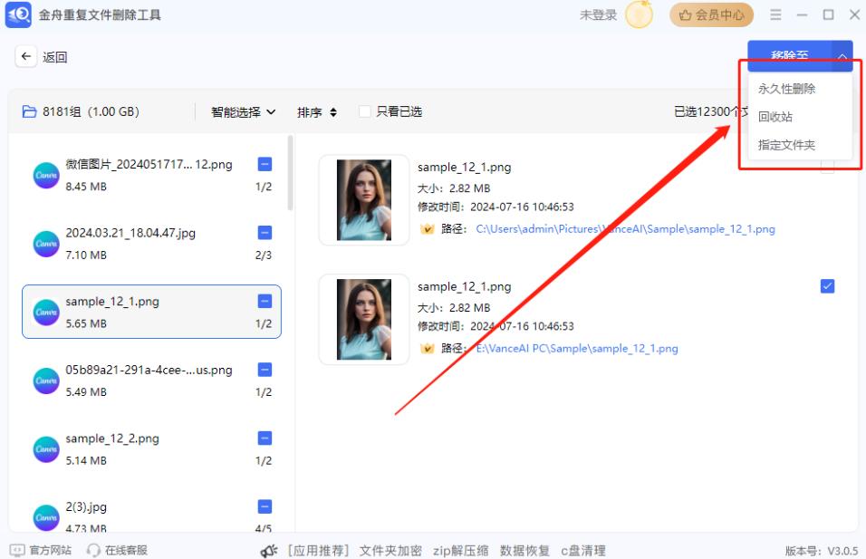Click Canva icon for 微信图片 file
Image resolution: width=866 pixels, height=559 pixels.
pyautogui.click(x=46, y=175)
